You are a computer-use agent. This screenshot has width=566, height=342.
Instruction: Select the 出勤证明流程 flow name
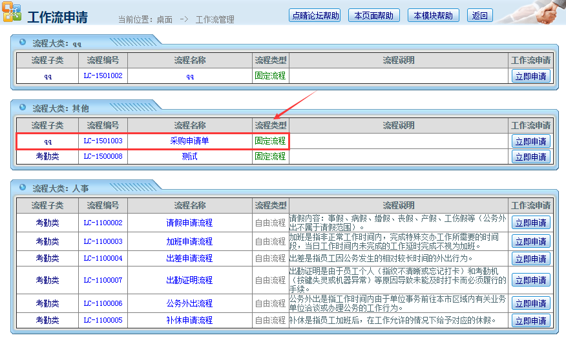point(189,280)
